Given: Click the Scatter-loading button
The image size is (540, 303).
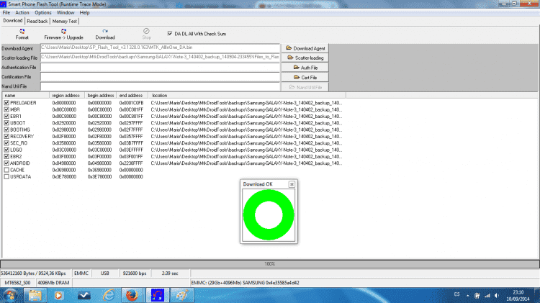Looking at the screenshot, I should tap(305, 58).
